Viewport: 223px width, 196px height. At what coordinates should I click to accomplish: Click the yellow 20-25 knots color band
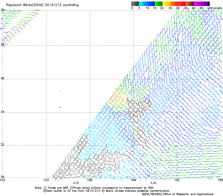tap(166, 4)
